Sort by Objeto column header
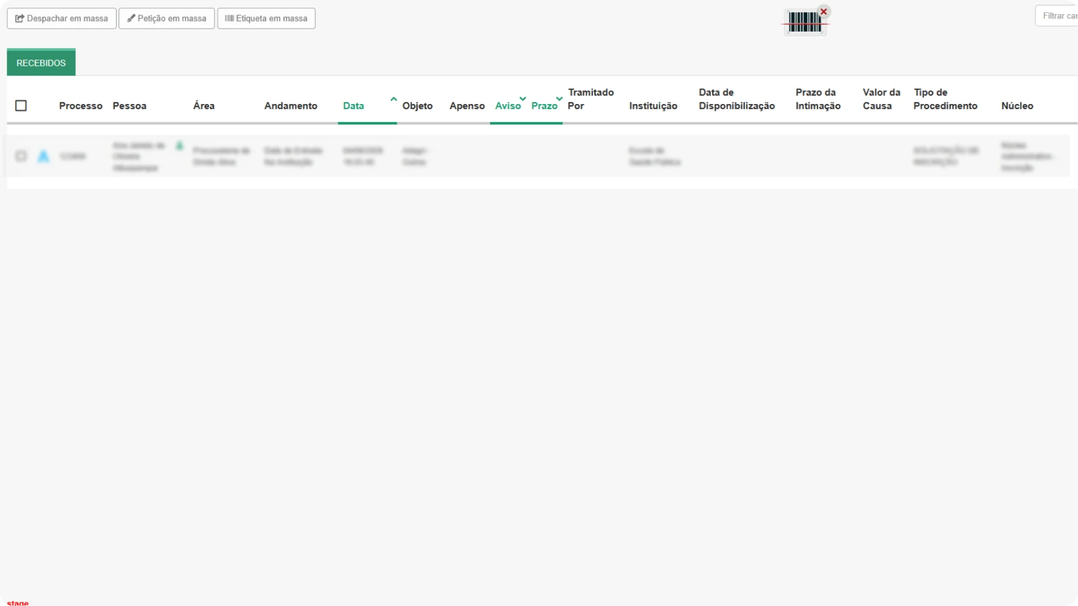 click(x=417, y=106)
